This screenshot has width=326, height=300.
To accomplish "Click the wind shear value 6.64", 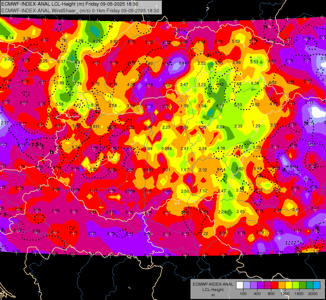I will [x=201, y=42].
